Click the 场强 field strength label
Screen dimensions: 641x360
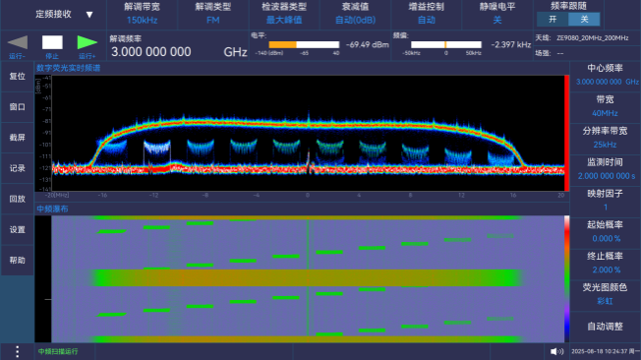pyautogui.click(x=543, y=53)
